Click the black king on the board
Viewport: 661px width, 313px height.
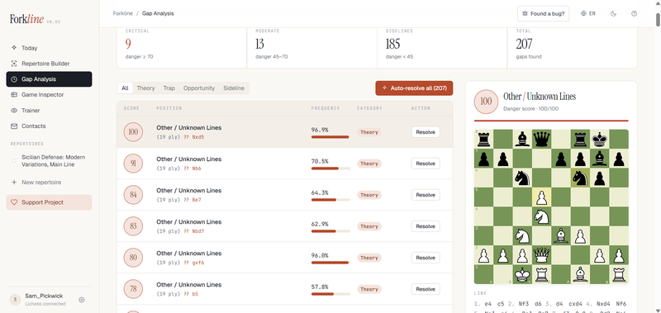click(x=600, y=139)
